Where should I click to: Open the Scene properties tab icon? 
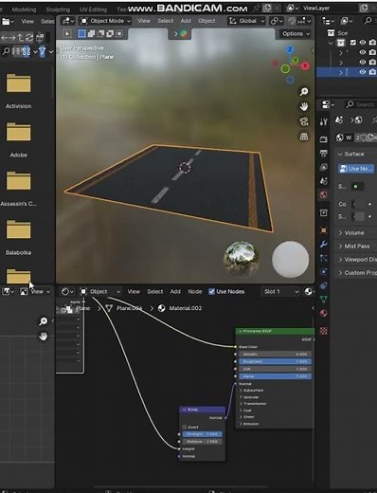point(324,181)
